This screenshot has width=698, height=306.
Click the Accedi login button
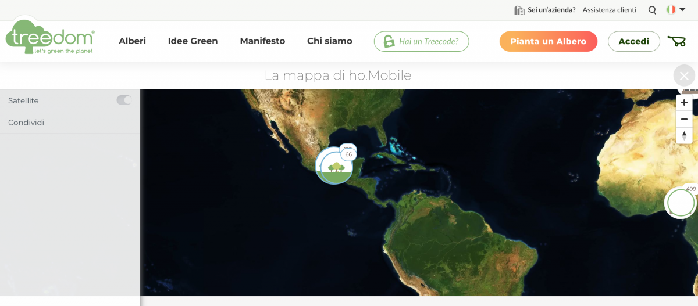click(x=633, y=41)
